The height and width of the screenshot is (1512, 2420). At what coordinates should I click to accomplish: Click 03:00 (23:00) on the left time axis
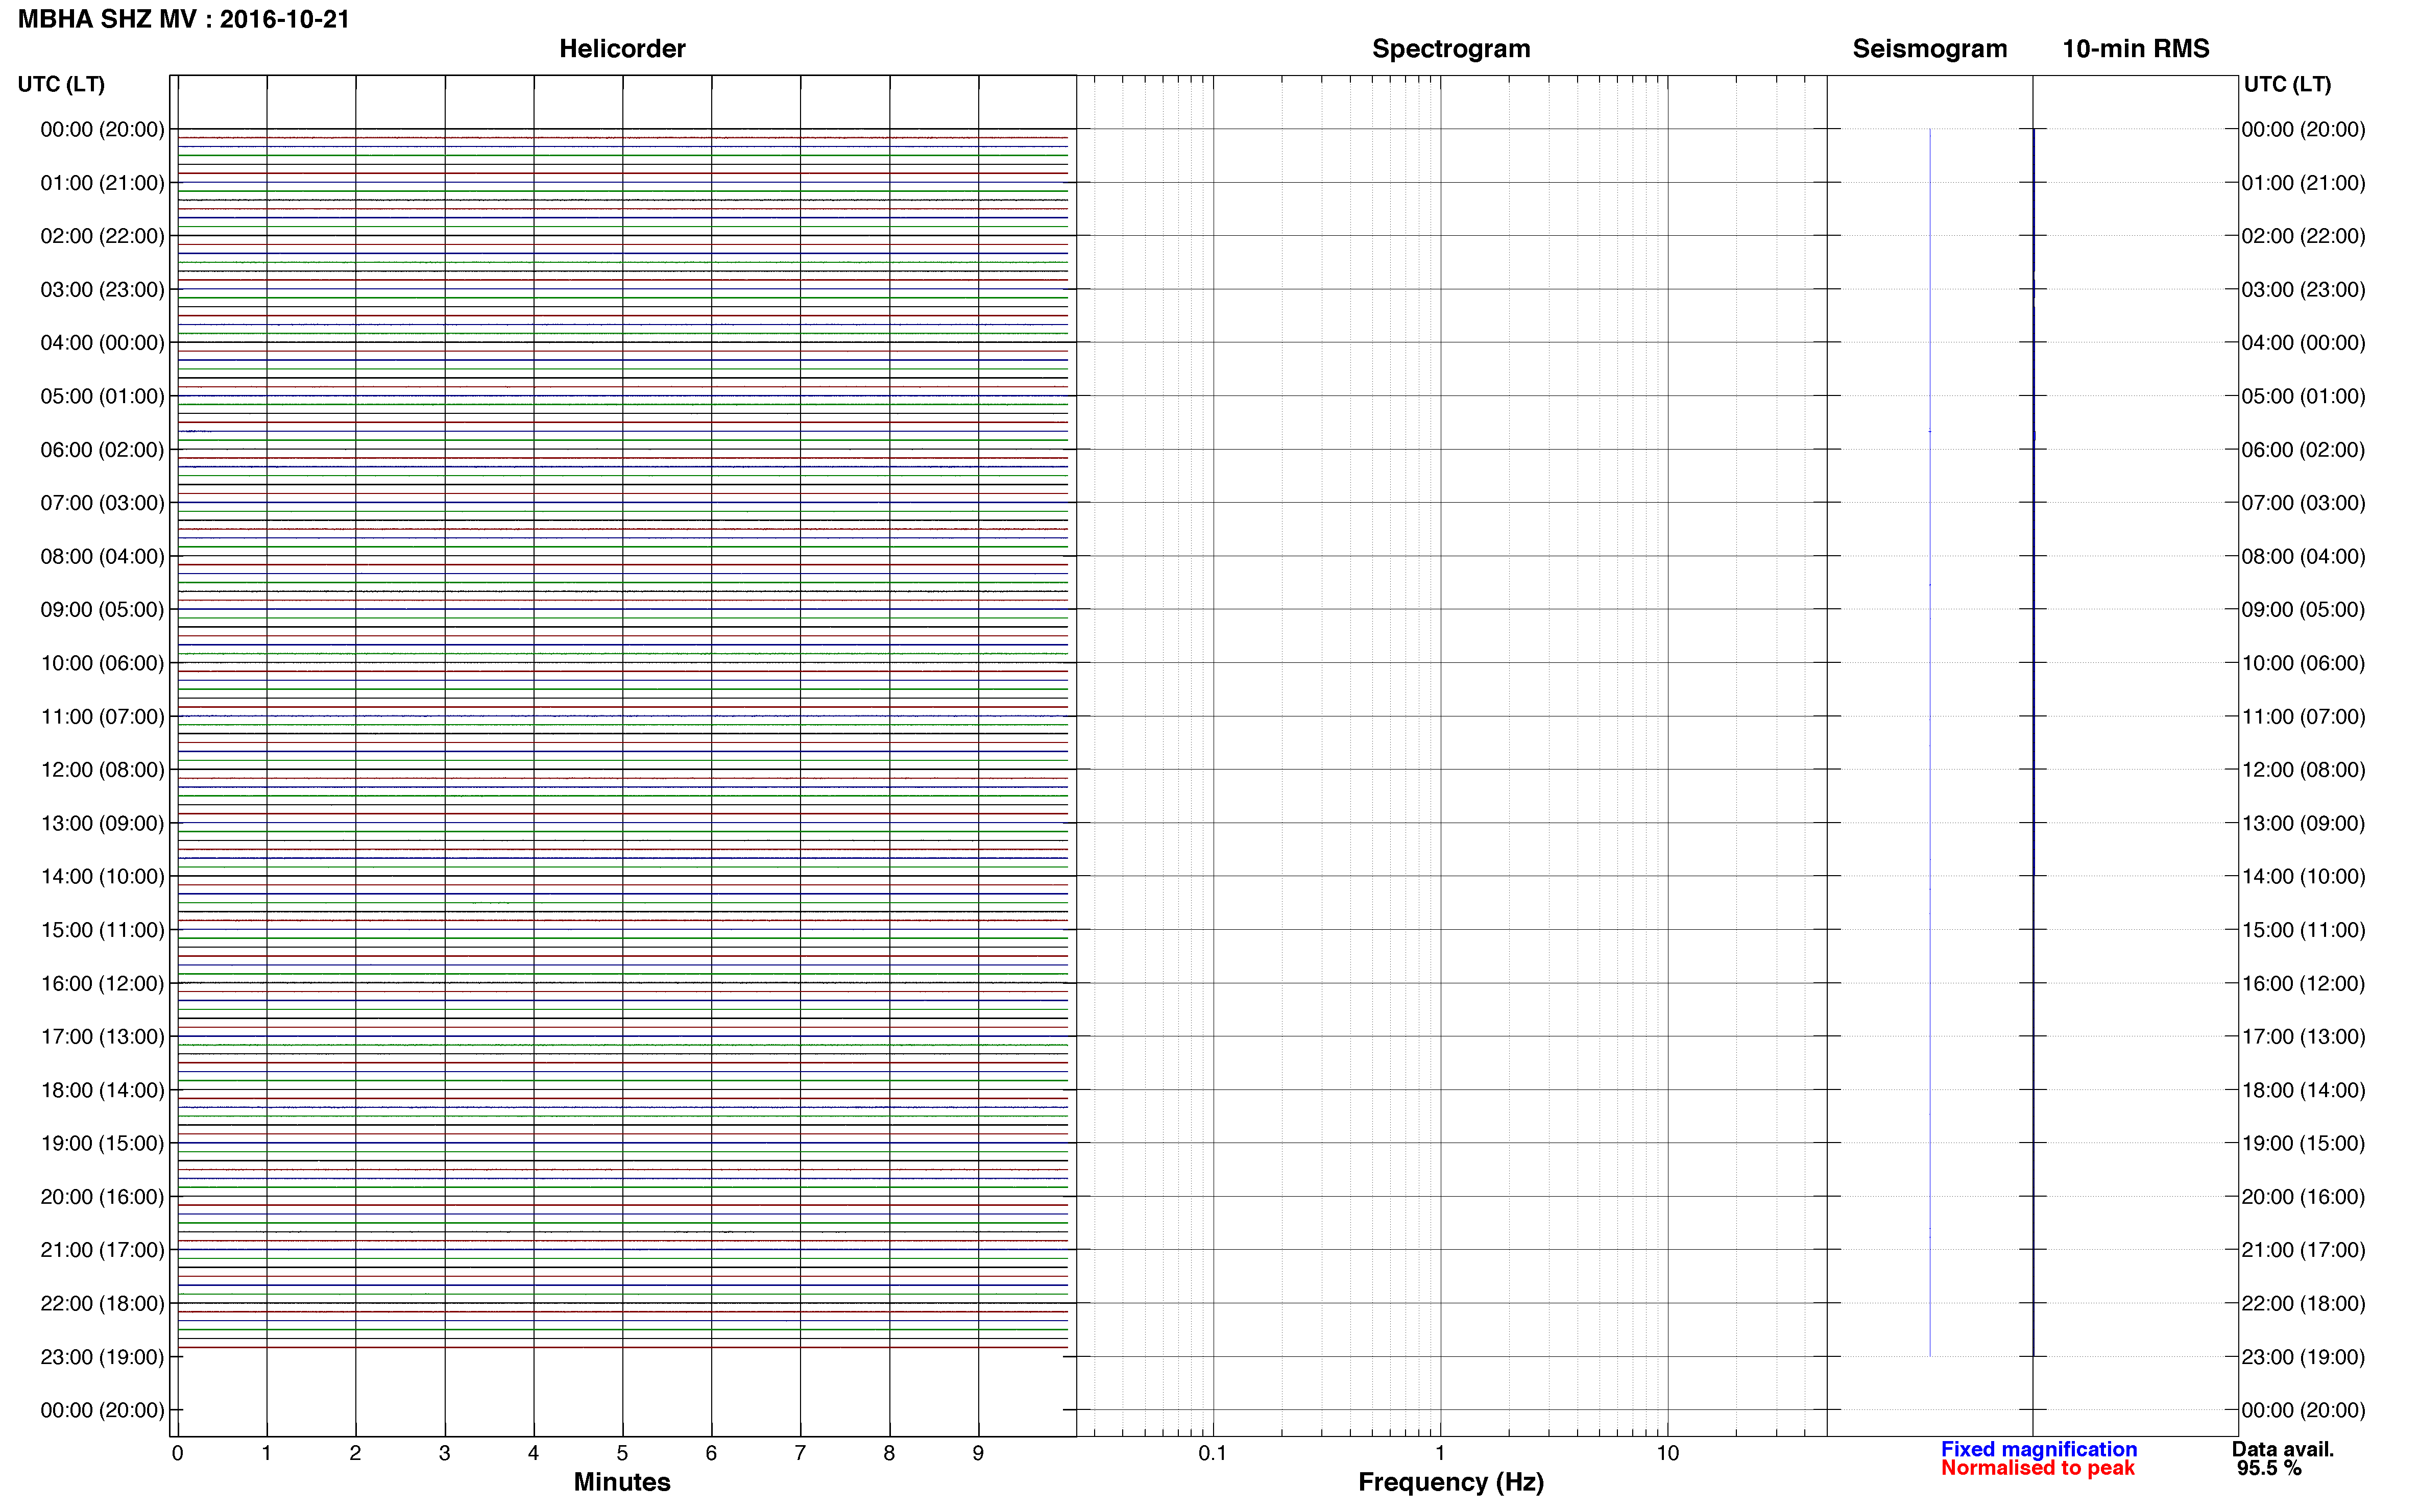click(x=102, y=290)
